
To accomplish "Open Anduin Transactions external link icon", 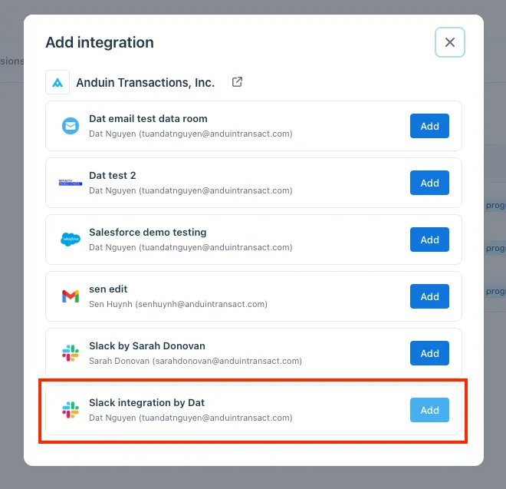I will click(237, 82).
